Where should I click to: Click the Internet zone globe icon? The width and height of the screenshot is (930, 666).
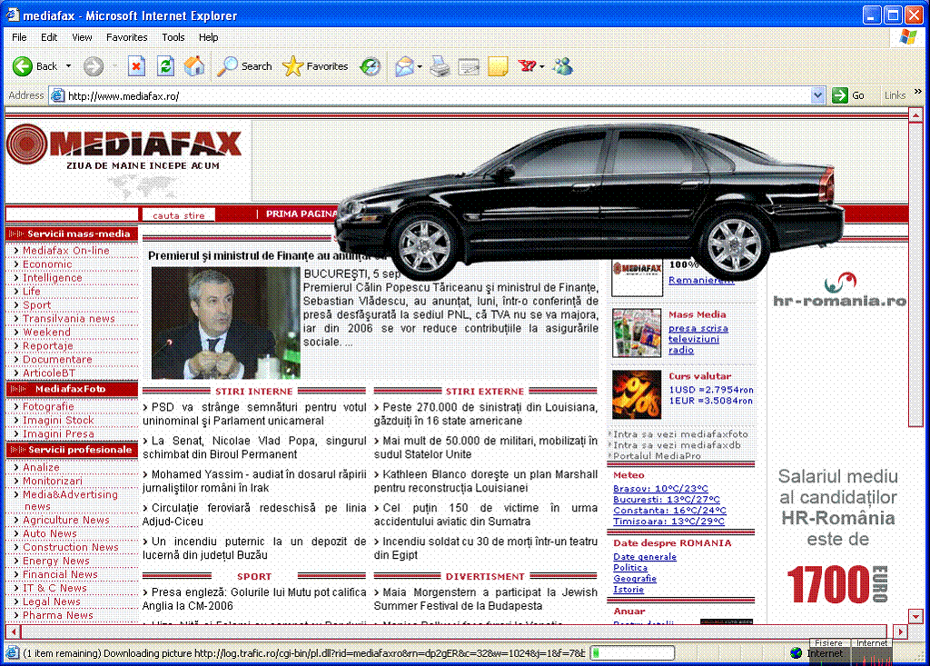[796, 653]
